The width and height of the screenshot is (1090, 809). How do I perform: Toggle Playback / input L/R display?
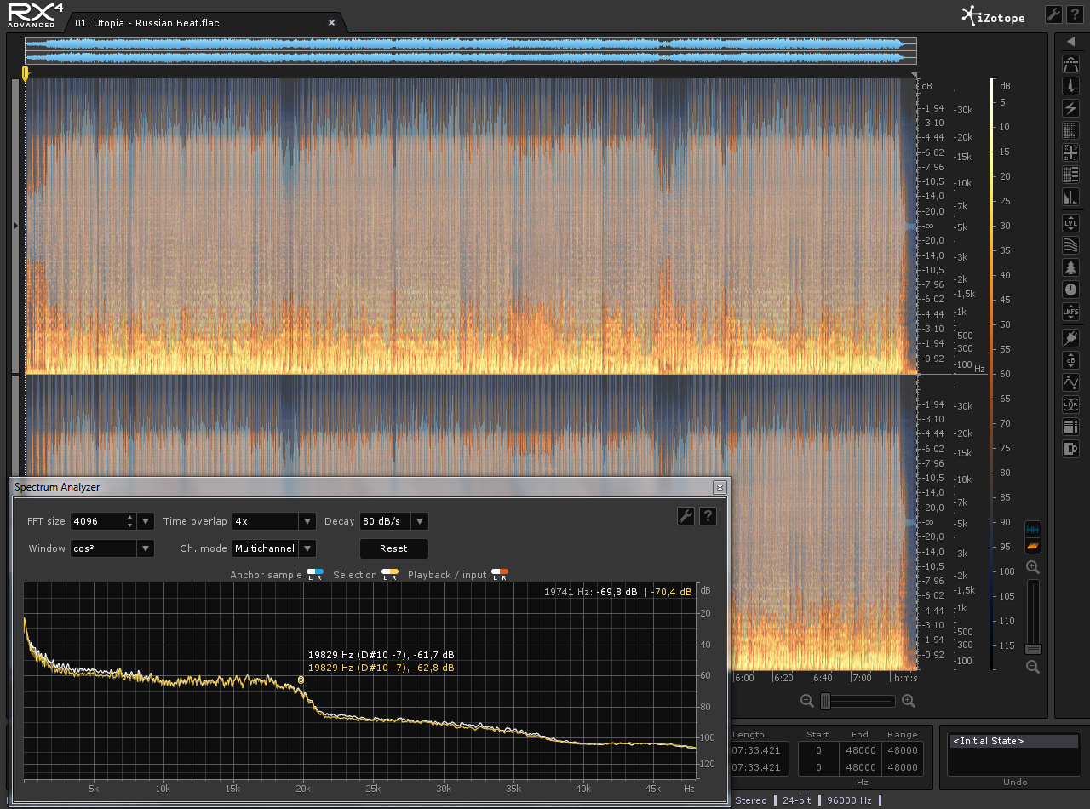(500, 575)
